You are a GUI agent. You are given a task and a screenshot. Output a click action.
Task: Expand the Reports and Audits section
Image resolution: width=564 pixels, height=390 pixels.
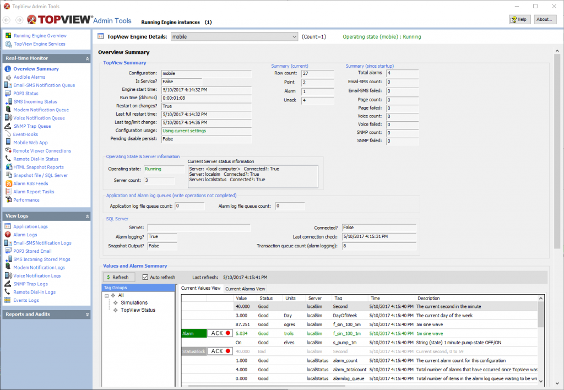(88, 315)
